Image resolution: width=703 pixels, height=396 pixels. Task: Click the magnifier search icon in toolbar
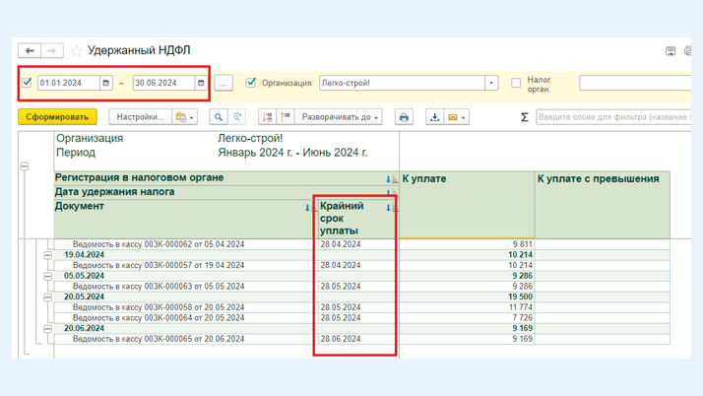click(219, 117)
